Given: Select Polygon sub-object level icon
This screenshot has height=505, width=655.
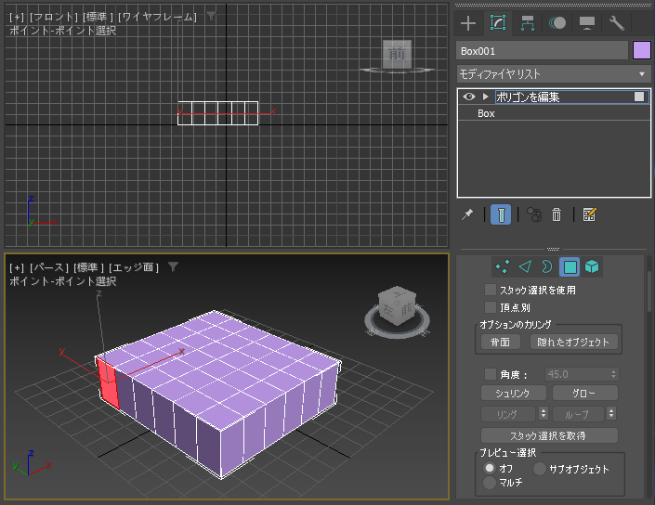Looking at the screenshot, I should [x=570, y=266].
